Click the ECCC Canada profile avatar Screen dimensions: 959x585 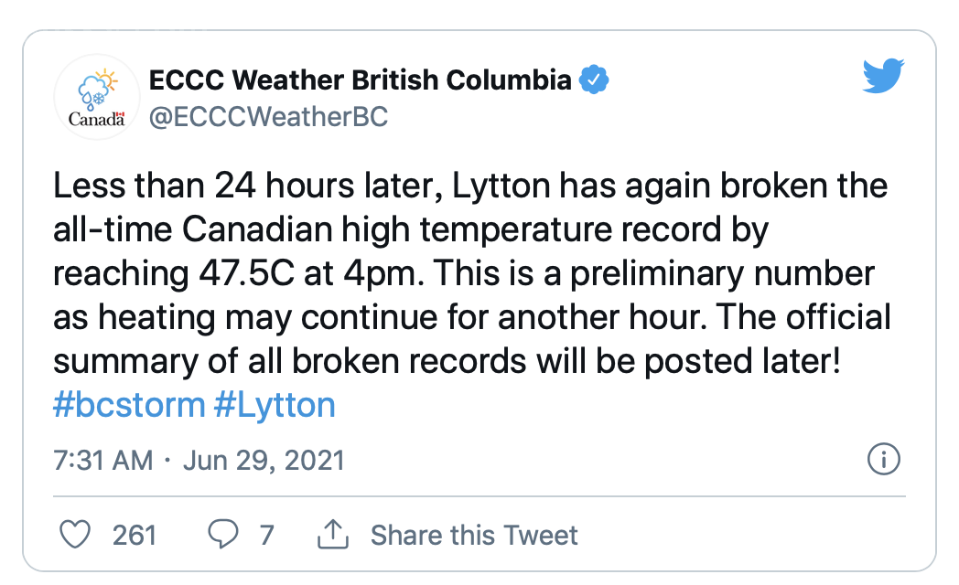(x=96, y=96)
